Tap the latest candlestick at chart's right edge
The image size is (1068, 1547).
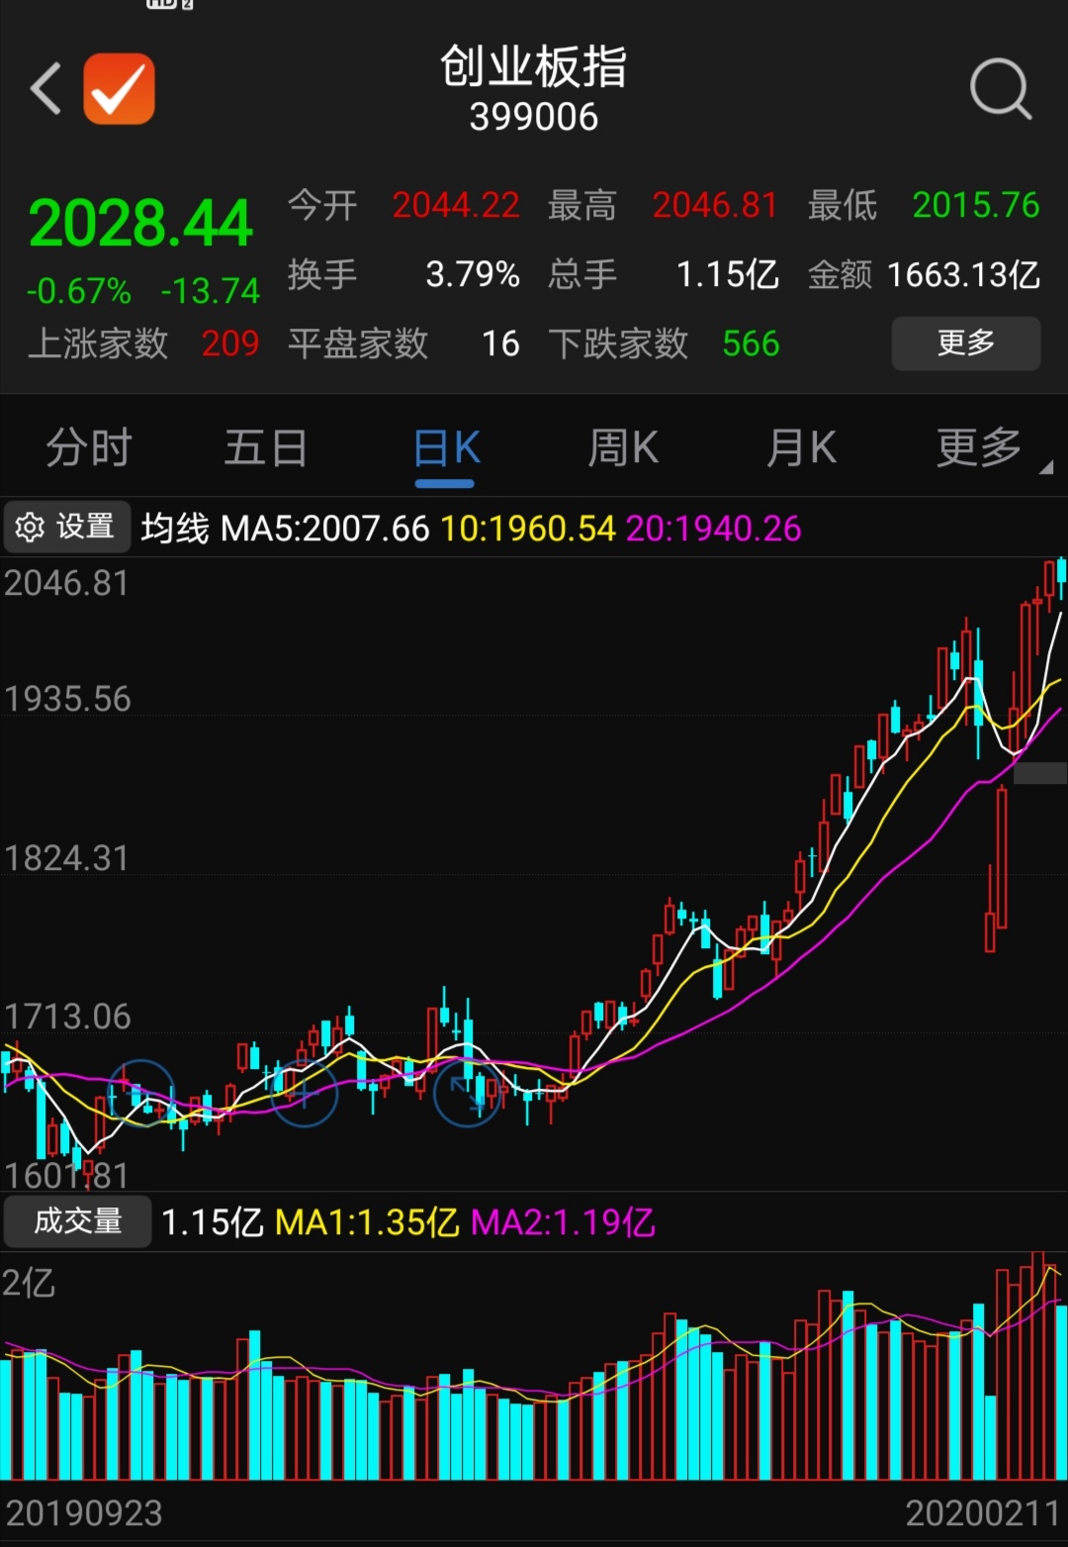point(1062,576)
